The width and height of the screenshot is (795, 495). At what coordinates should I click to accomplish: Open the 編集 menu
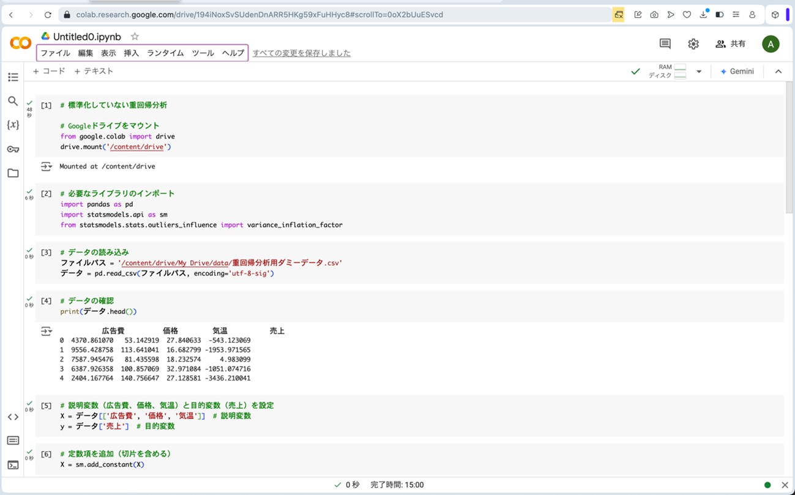coord(86,53)
